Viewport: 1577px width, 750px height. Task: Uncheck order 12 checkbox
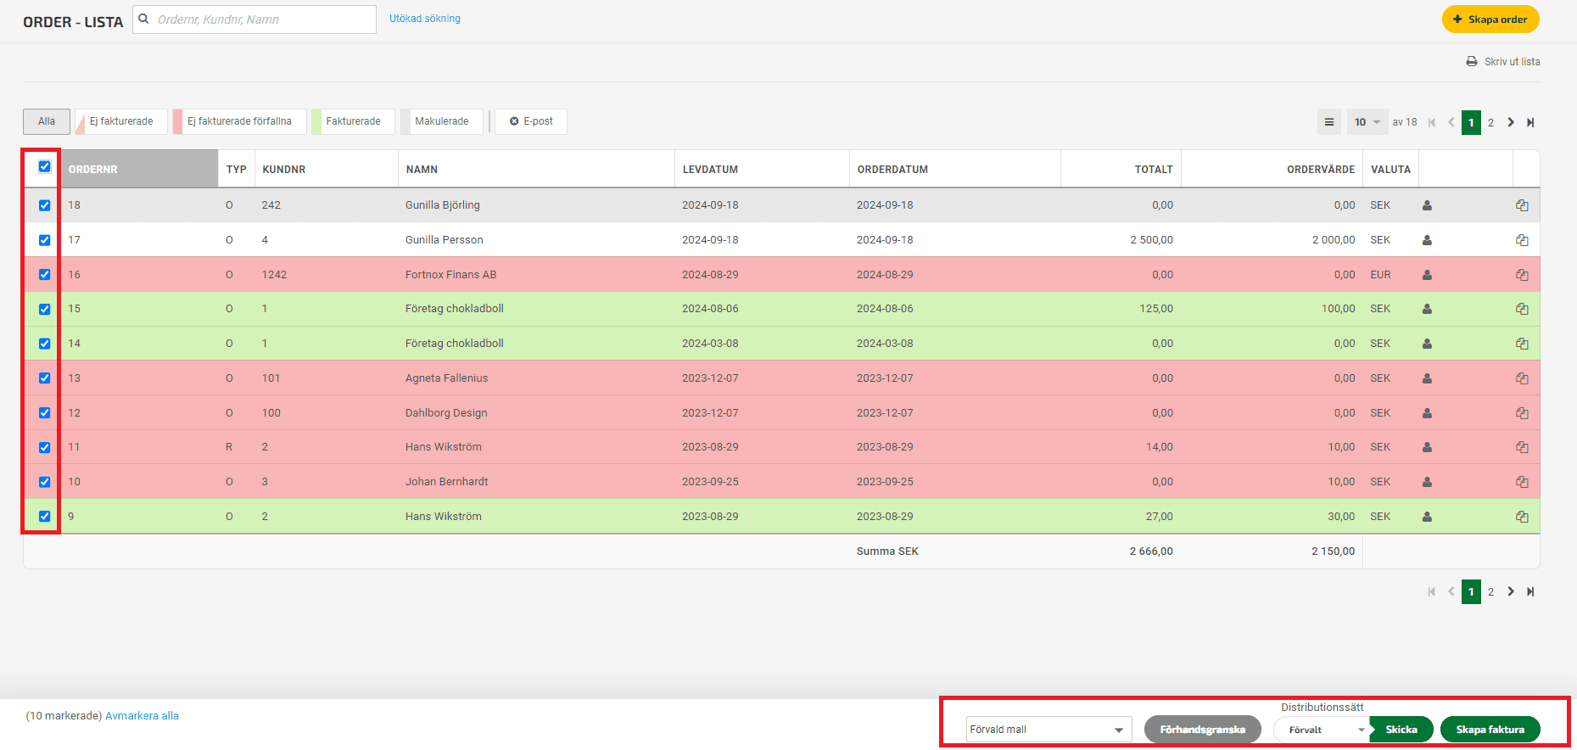click(45, 413)
